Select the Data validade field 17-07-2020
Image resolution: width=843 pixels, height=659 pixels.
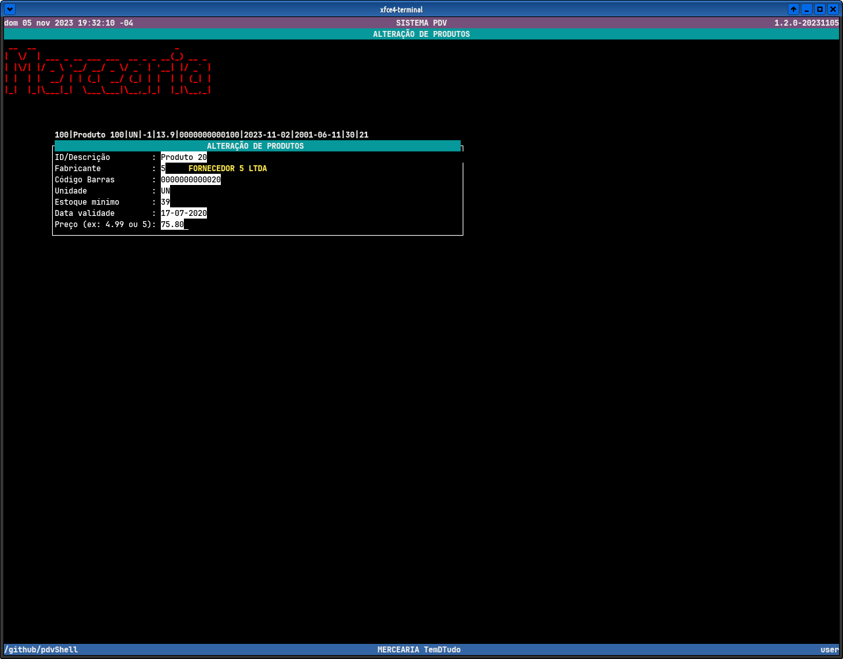pyautogui.click(x=184, y=213)
